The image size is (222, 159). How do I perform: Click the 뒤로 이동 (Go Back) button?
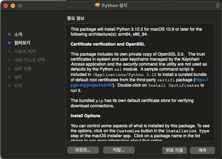coord(175,150)
